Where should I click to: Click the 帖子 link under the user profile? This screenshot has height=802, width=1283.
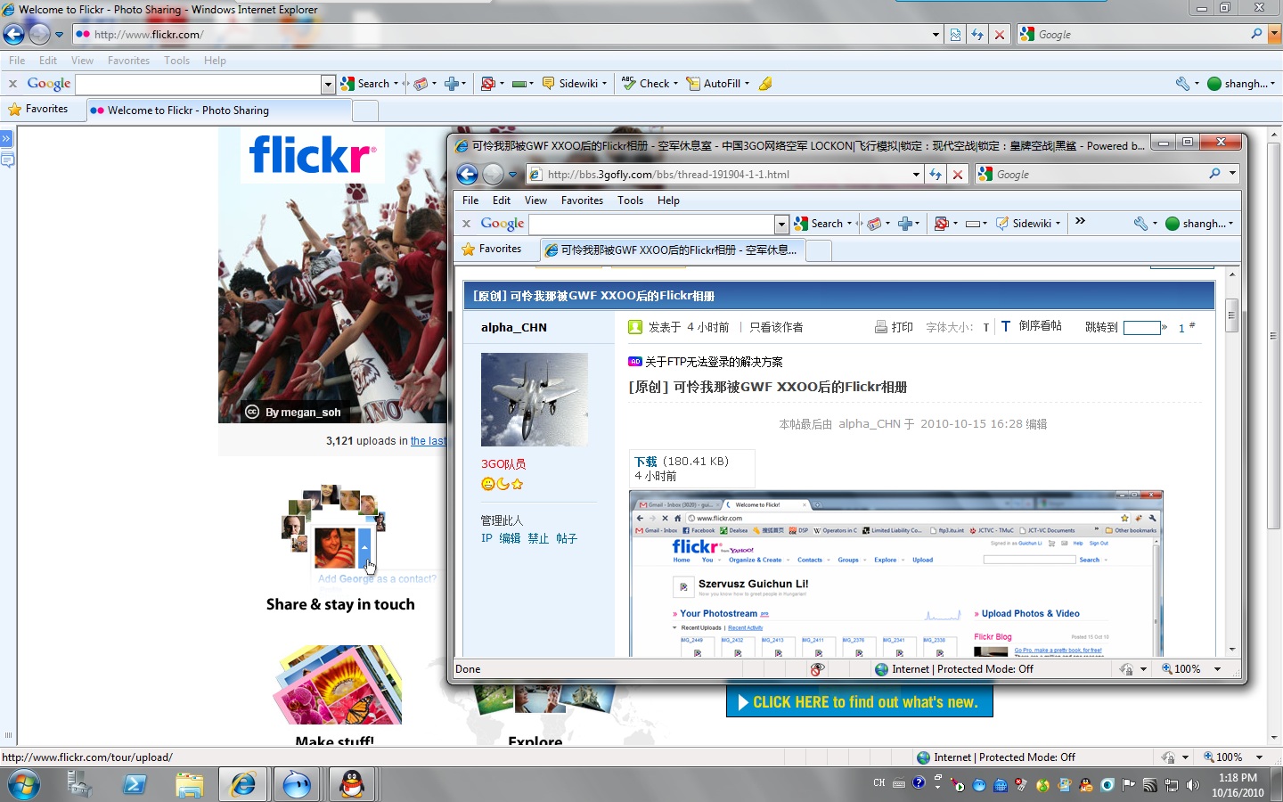[567, 538]
